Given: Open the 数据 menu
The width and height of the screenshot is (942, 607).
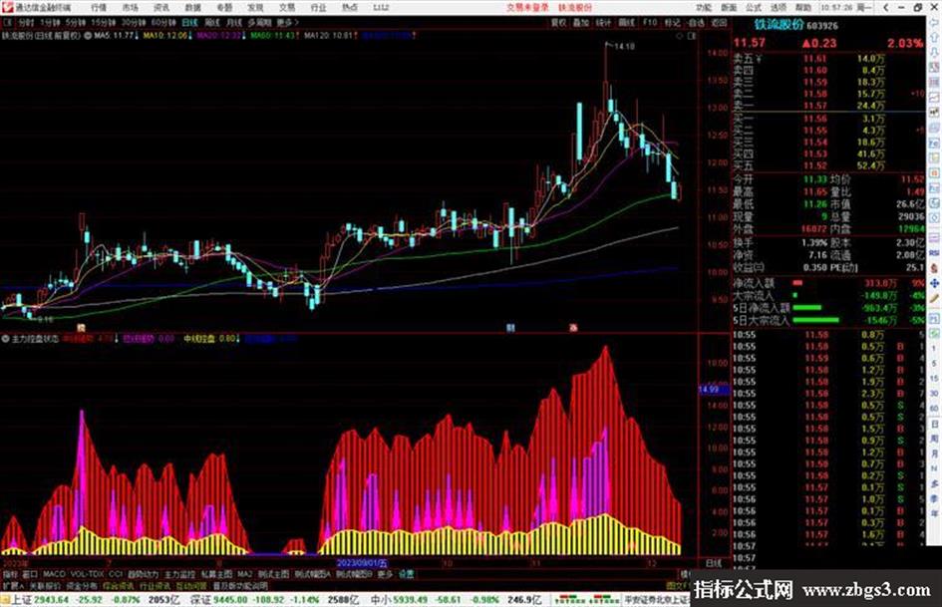Looking at the screenshot, I should point(192,8).
